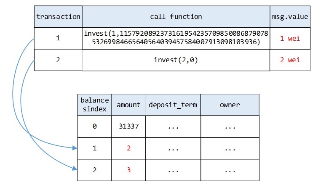This screenshot has width=318, height=187.
Task: Click the arrowhead pointing at balance index 2 row
Action: [75, 169]
